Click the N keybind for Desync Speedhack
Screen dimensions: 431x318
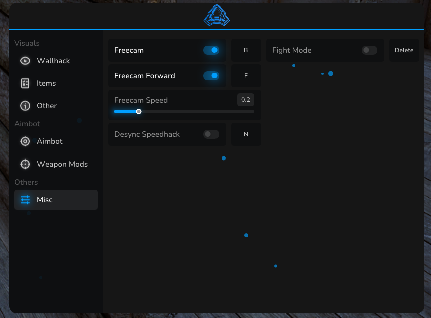[x=246, y=134]
